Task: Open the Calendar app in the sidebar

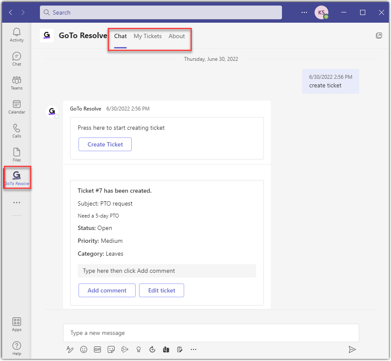Action: 17,107
